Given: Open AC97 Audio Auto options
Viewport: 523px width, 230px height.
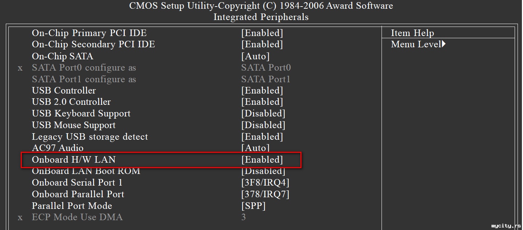Looking at the screenshot, I should (255, 148).
